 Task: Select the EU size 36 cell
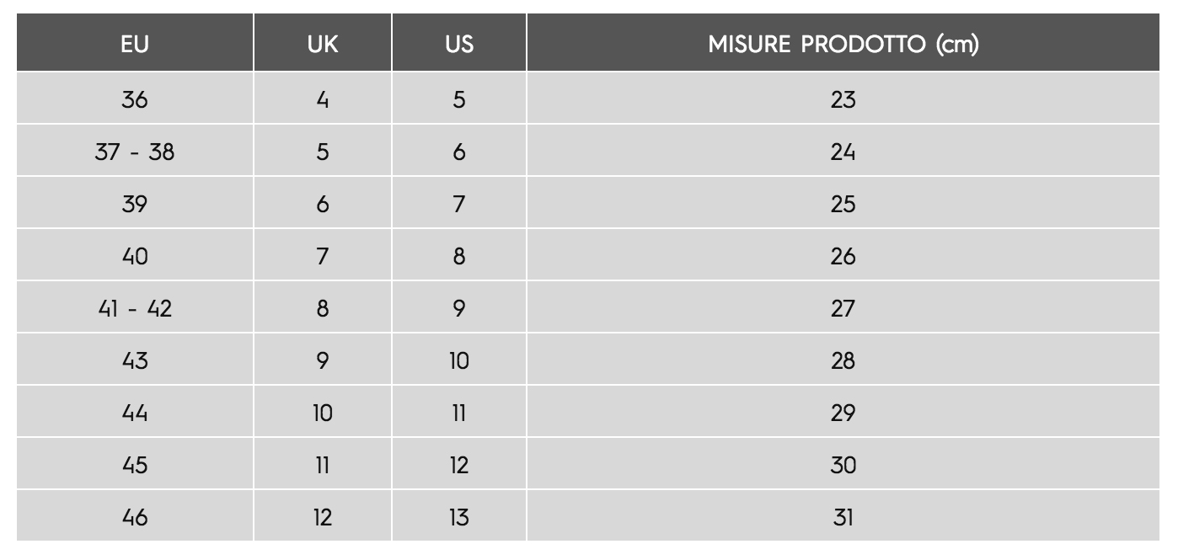click(x=135, y=99)
